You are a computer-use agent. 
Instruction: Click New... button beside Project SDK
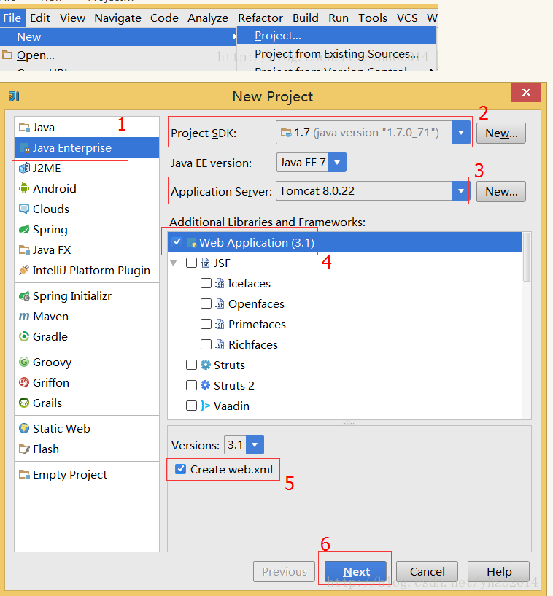coord(501,133)
